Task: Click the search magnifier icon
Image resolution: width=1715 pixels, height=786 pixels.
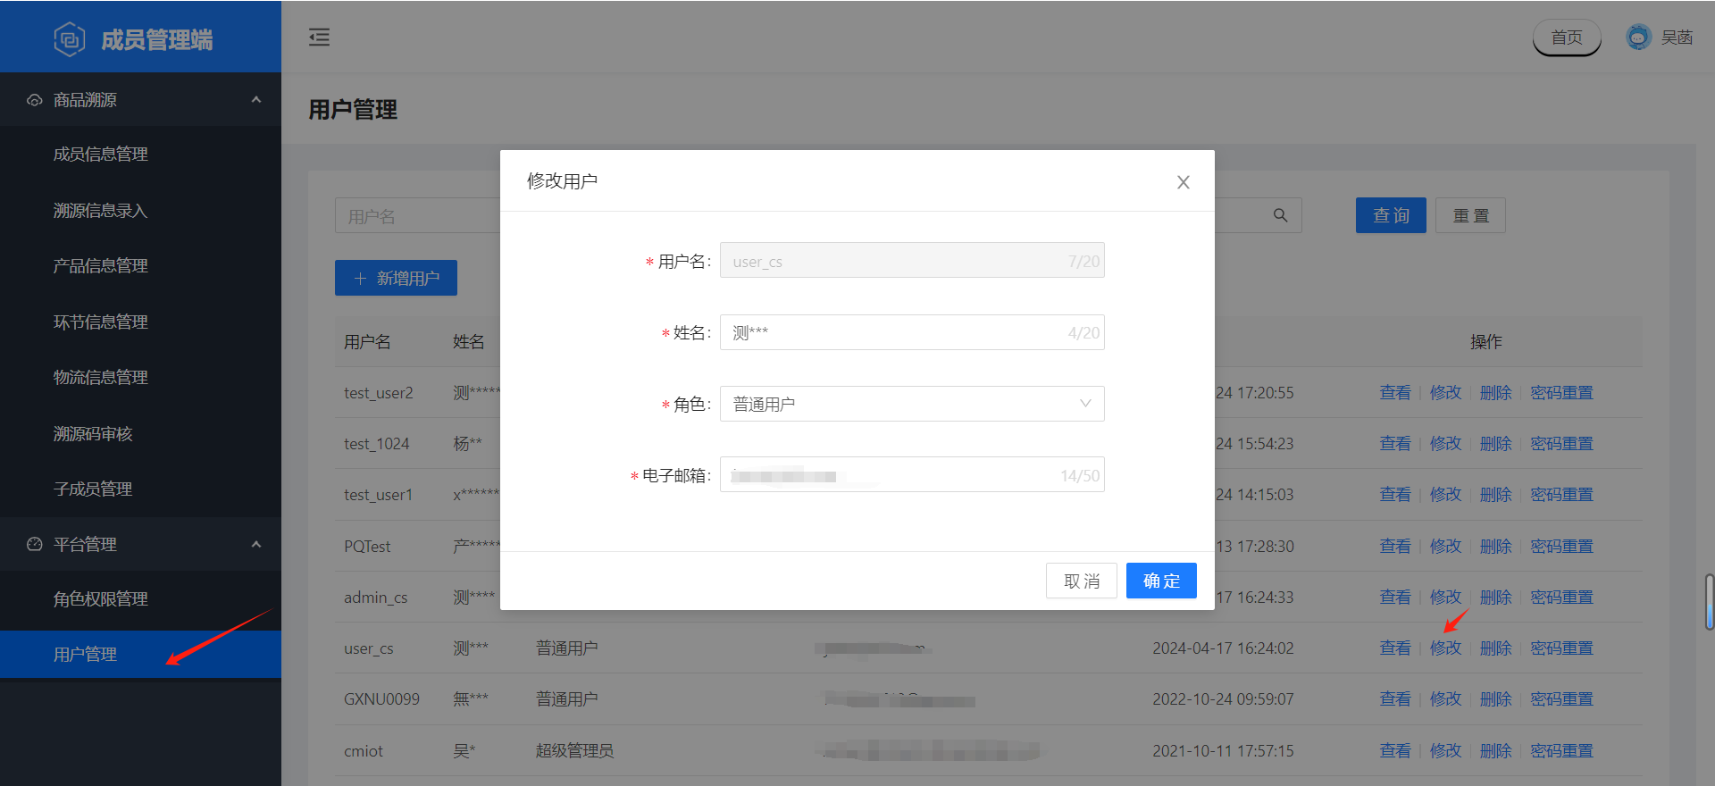Action: (1280, 215)
